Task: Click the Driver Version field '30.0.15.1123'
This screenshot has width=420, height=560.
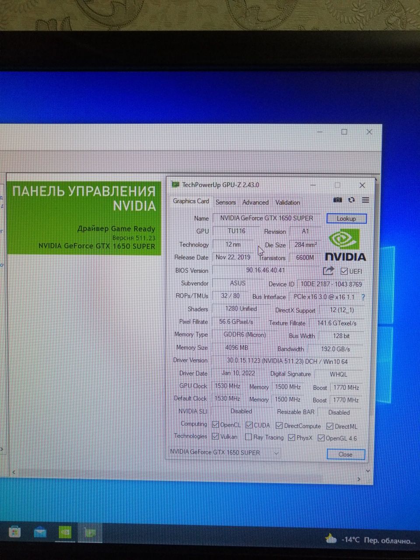Action: (287, 361)
